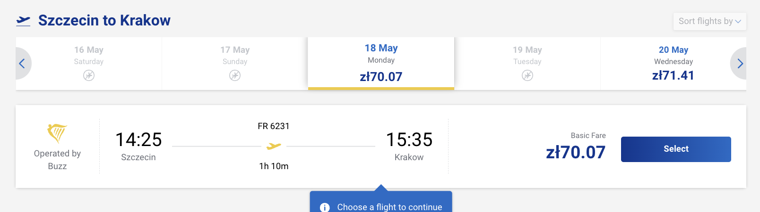Click flight number FR 6231
The height and width of the screenshot is (212, 760).
click(x=274, y=126)
